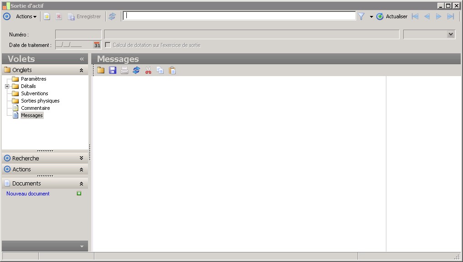
Task: Click the Actions section circle icon in Volets
Action: [7, 170]
